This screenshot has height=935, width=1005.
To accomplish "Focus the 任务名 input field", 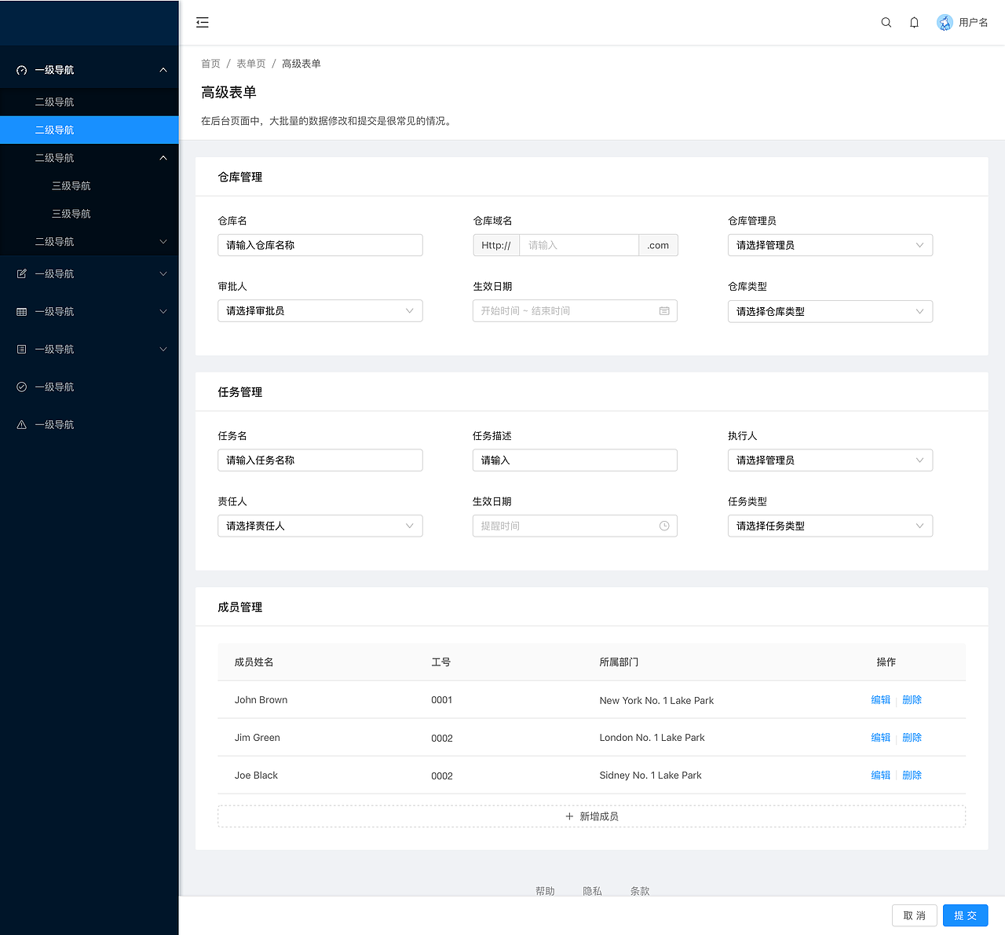I will (320, 460).
